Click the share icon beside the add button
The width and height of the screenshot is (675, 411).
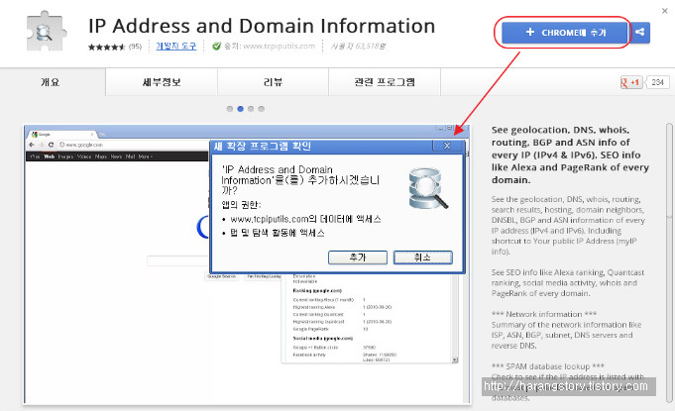[639, 33]
